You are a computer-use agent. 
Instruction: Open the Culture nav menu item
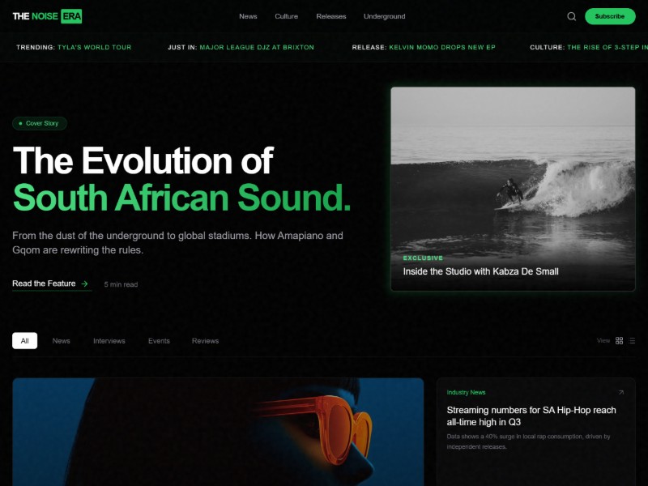pos(287,16)
